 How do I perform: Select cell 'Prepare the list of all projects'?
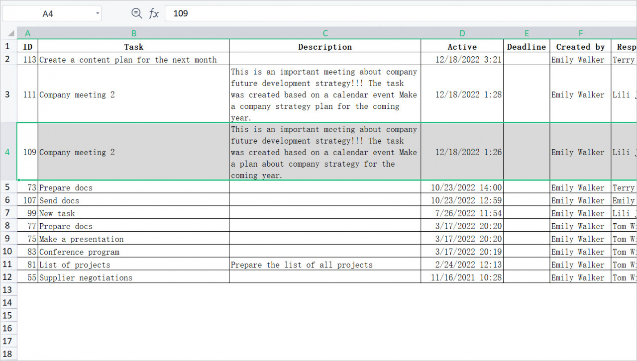[x=325, y=265]
